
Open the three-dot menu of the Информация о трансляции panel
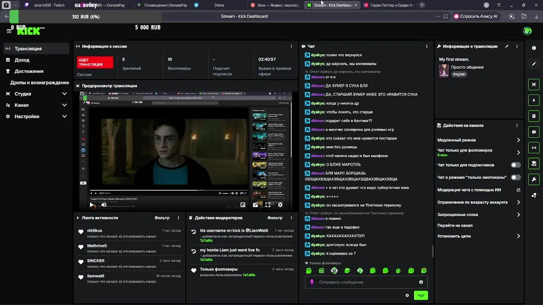coord(517,46)
